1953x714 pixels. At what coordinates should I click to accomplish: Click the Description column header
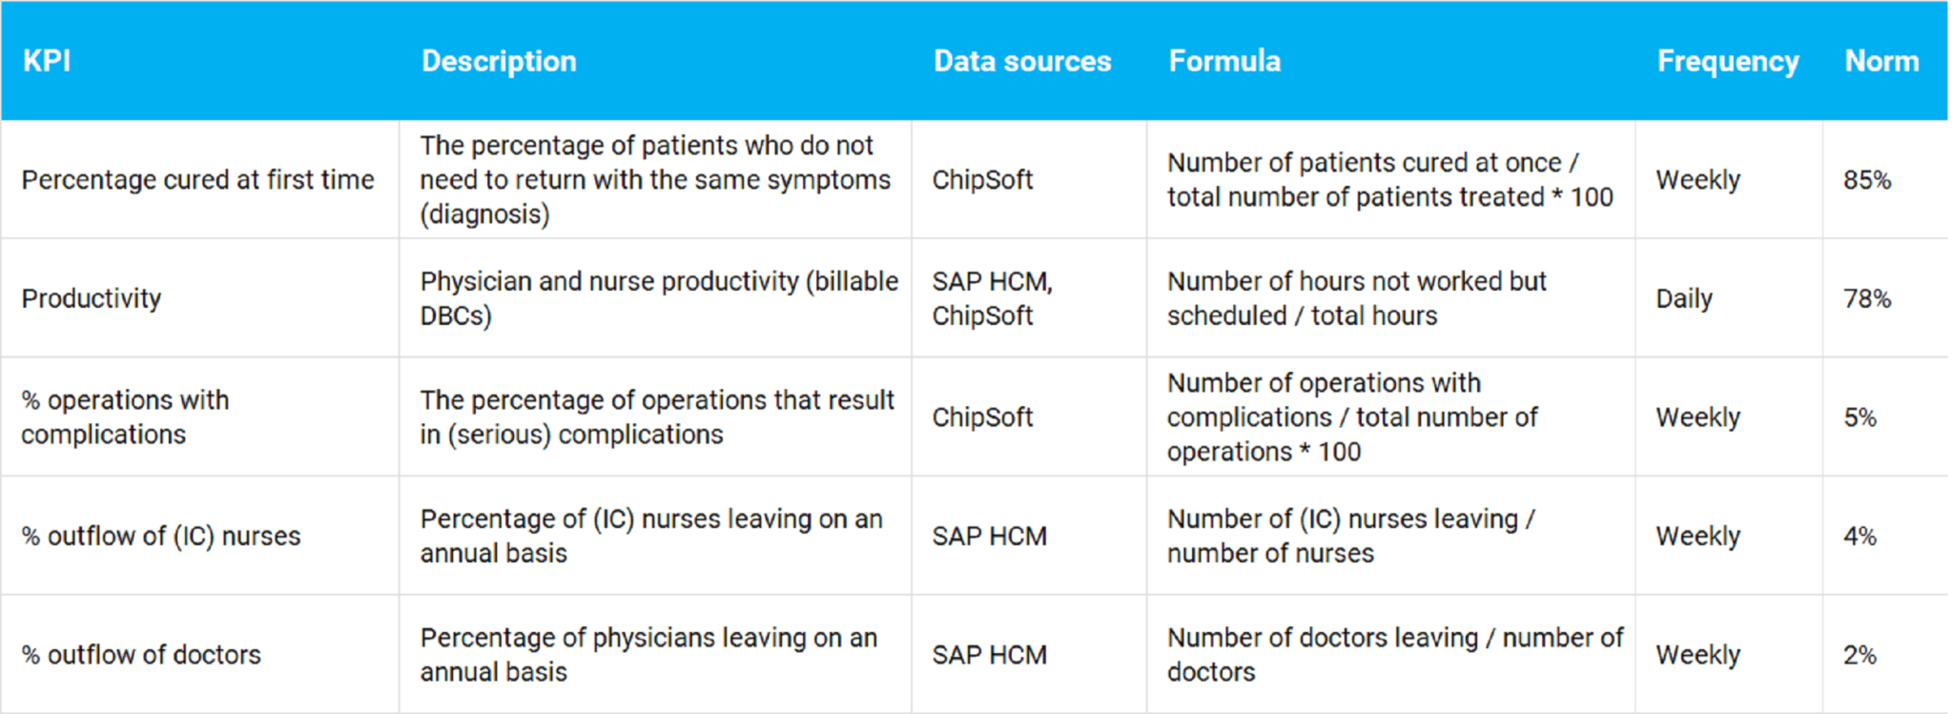[x=499, y=61]
